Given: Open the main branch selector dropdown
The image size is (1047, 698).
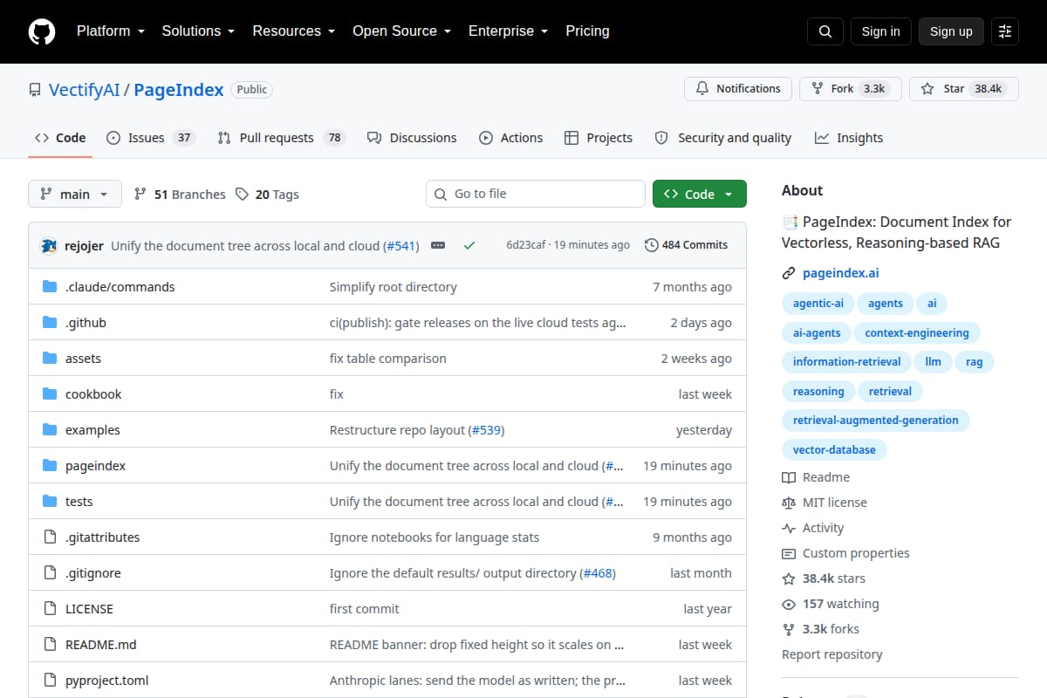Looking at the screenshot, I should click(75, 195).
